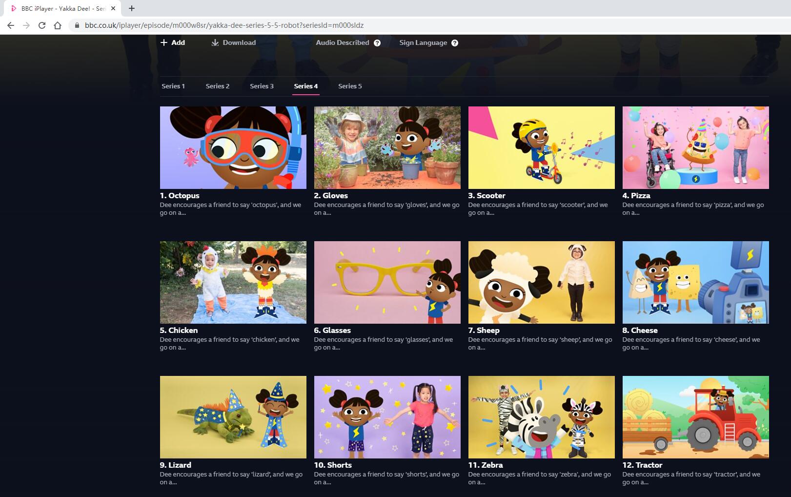Click the '4. Pizza' episode title

(x=636, y=195)
